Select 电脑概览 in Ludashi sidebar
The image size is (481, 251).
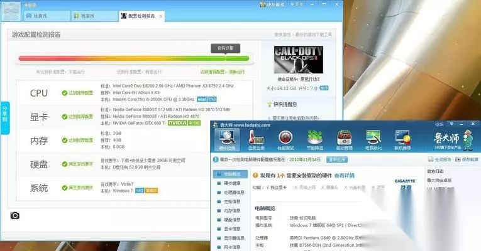click(x=230, y=174)
